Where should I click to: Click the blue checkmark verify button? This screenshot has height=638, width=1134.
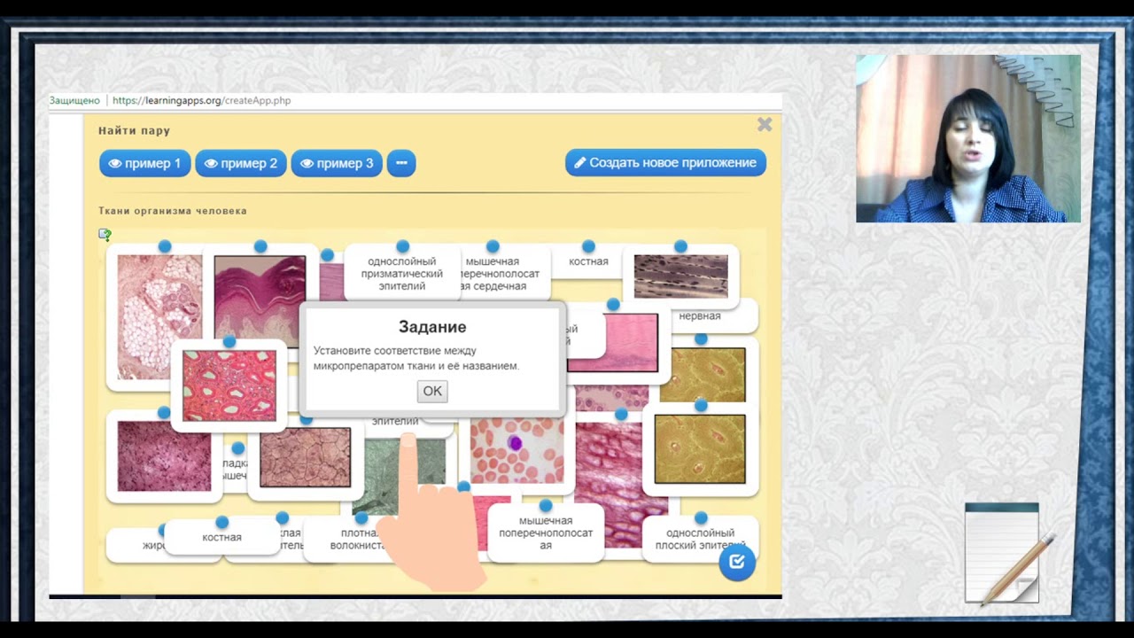(737, 562)
